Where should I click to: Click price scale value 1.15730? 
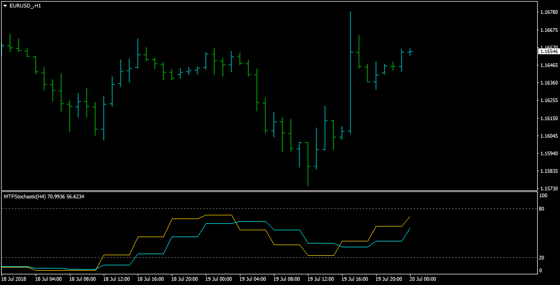tap(549, 188)
